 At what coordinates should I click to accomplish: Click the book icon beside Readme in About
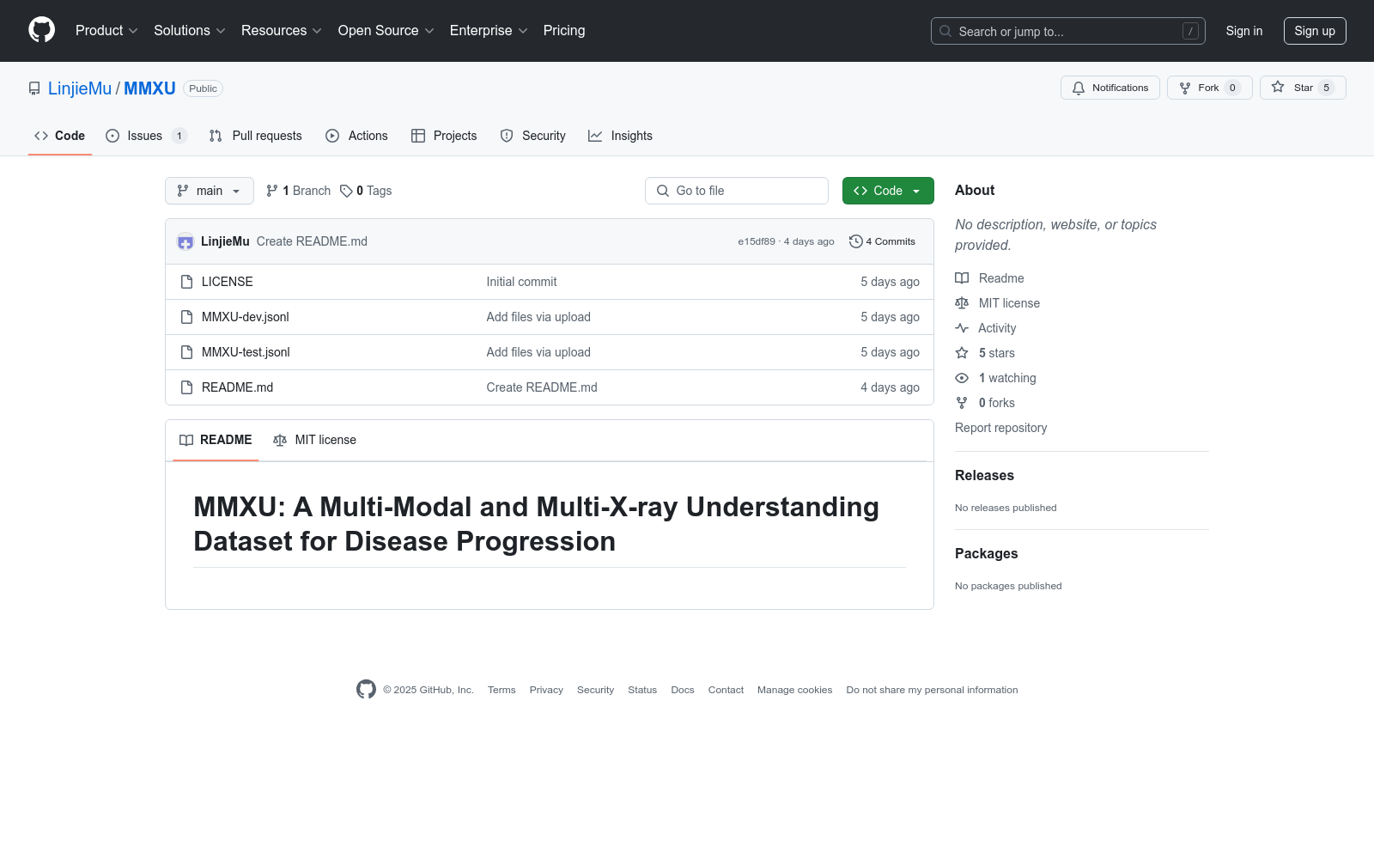(962, 278)
